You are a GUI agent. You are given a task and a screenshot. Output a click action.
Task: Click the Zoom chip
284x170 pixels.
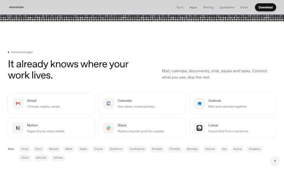coord(25,158)
